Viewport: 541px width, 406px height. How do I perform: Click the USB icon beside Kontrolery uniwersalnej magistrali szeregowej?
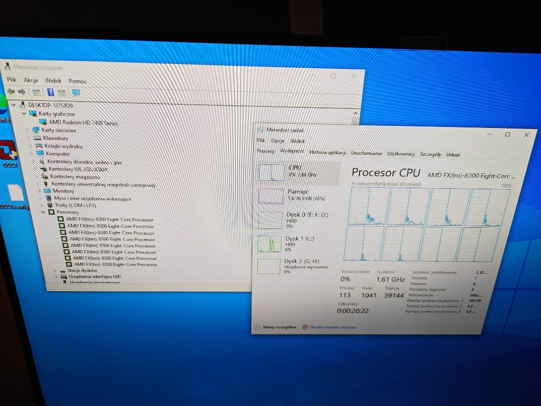point(46,184)
